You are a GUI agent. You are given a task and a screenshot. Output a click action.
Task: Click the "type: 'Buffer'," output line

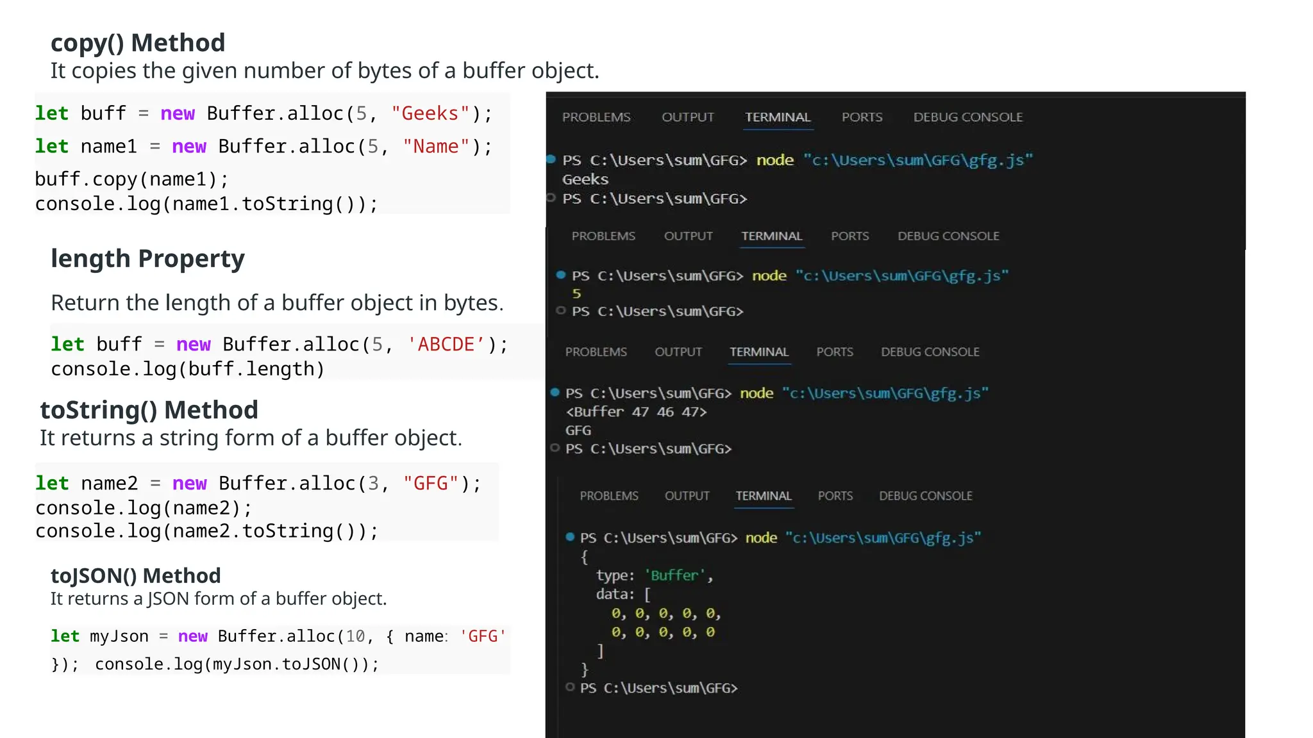(x=655, y=575)
